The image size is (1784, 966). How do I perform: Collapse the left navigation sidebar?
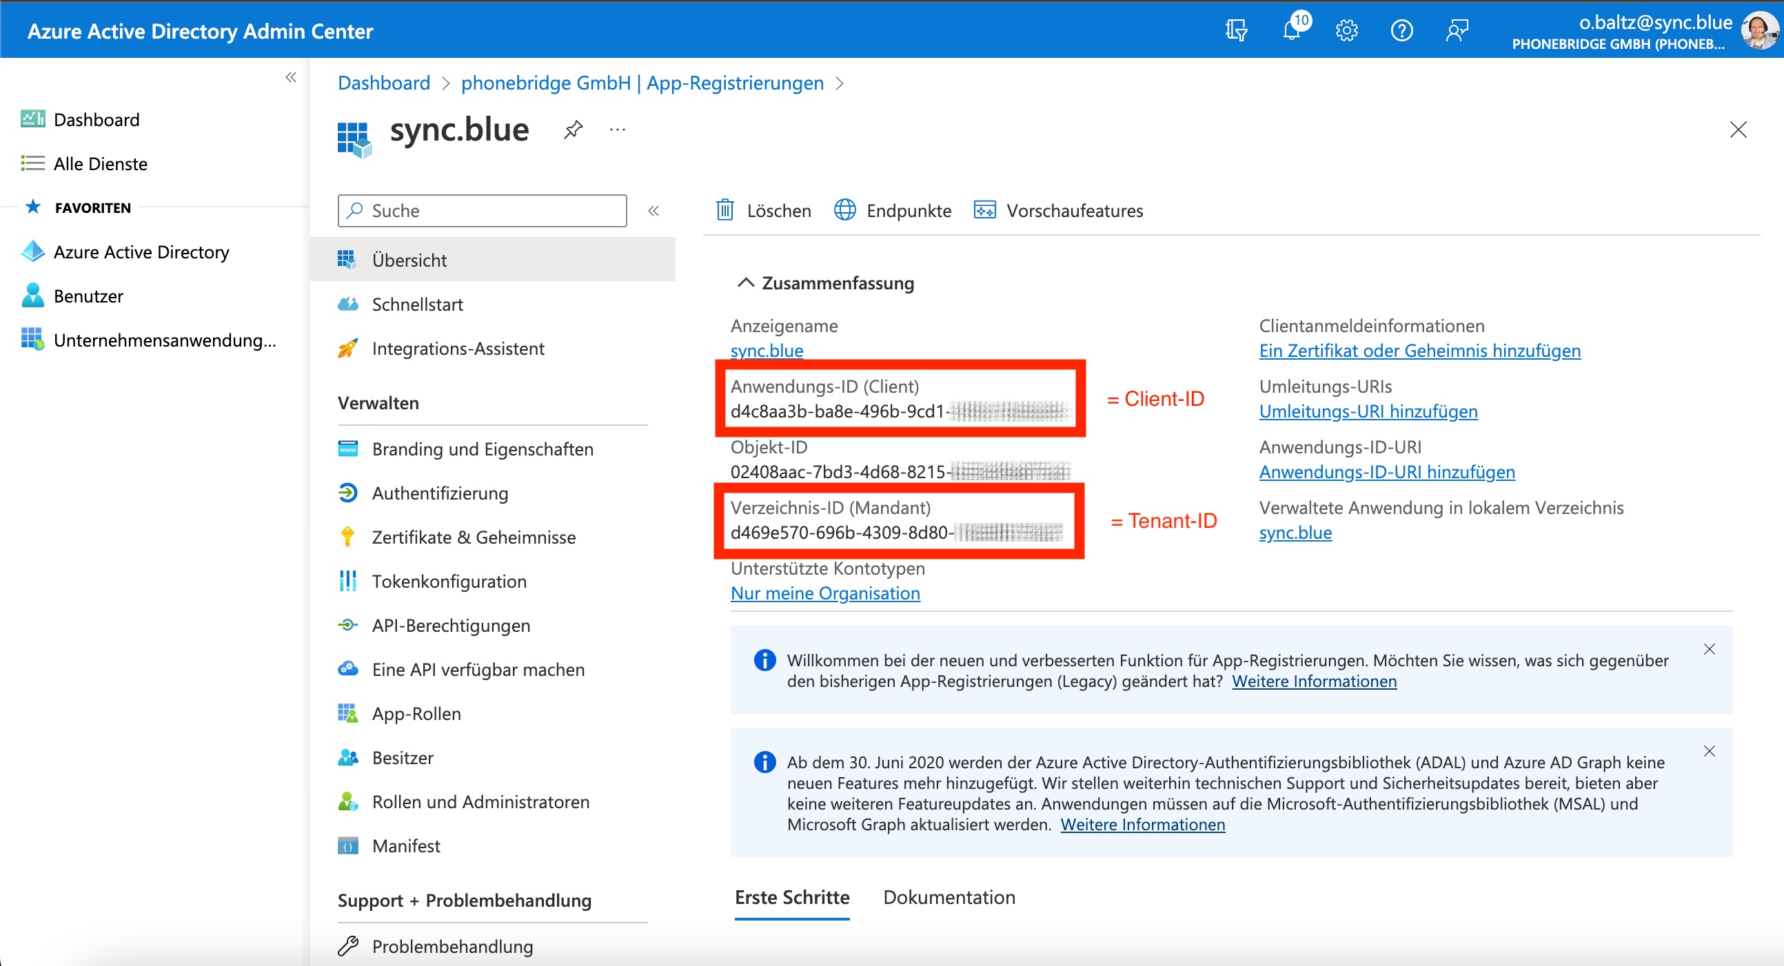(x=291, y=77)
